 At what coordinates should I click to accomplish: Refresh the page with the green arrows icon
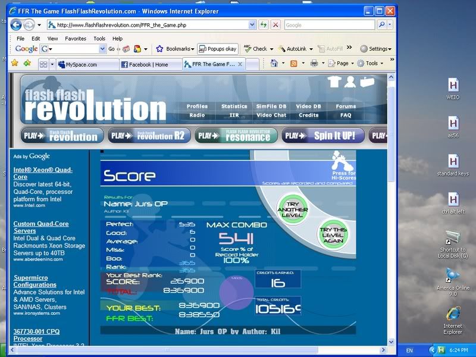pyautogui.click(x=264, y=25)
